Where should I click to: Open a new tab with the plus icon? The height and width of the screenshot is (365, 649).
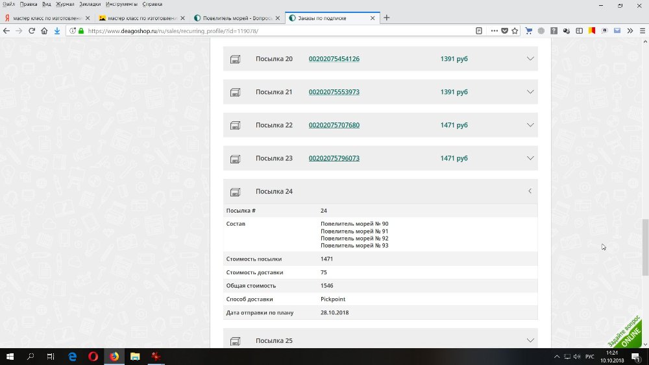pos(387,18)
